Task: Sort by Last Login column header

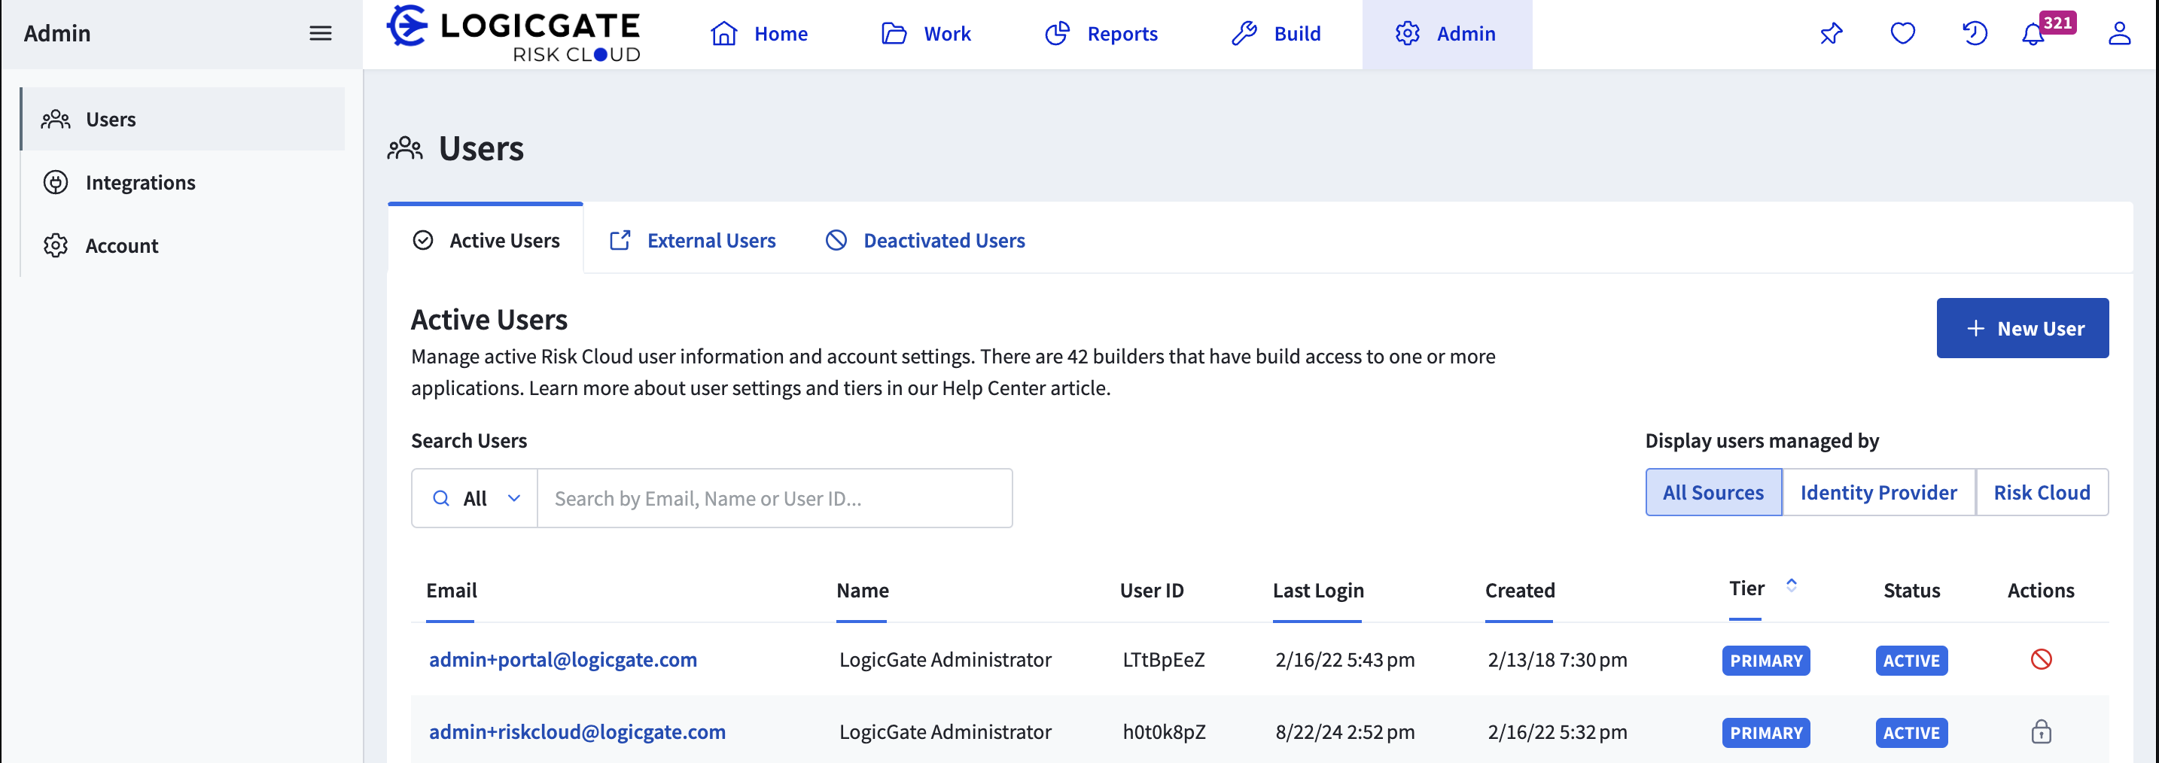Action: click(1317, 591)
